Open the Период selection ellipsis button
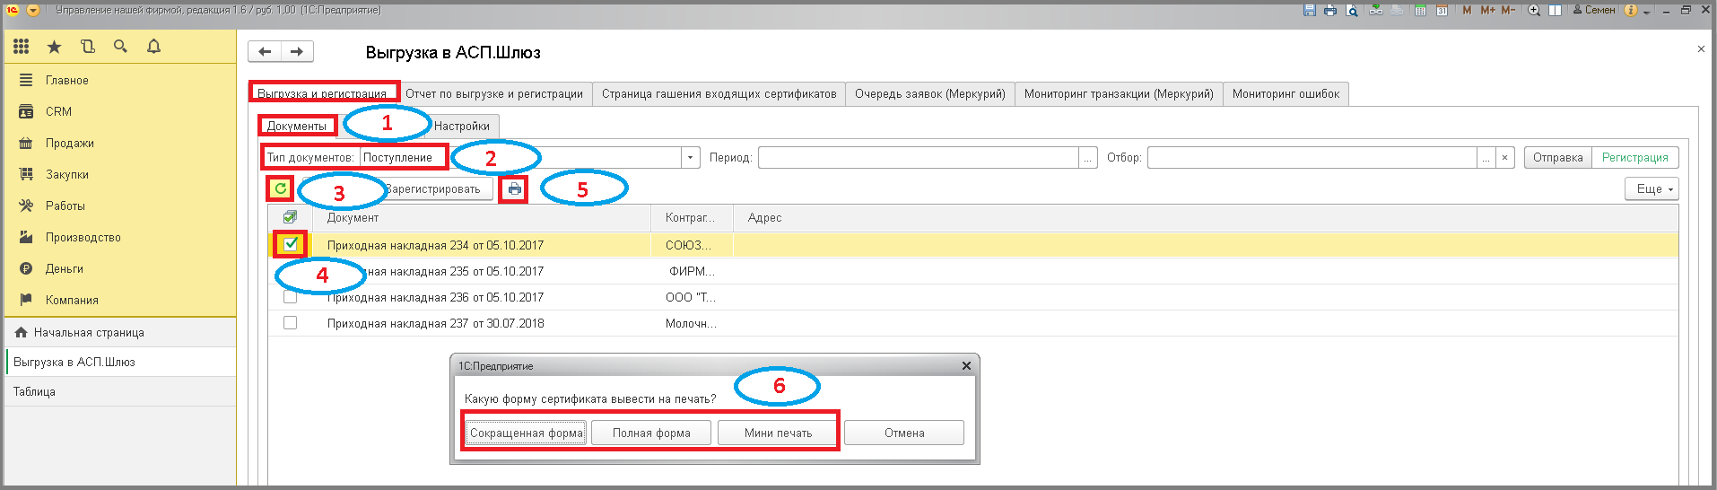The height and width of the screenshot is (490, 1717). (1088, 157)
